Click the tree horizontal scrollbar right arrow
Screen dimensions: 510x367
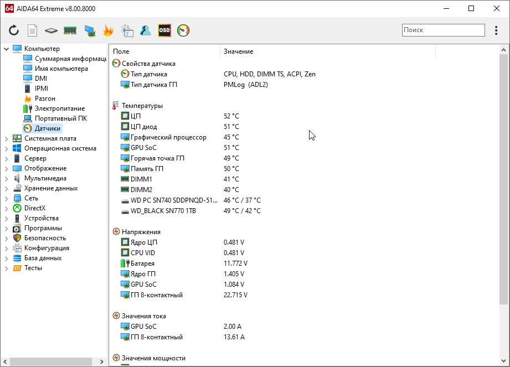point(101,361)
